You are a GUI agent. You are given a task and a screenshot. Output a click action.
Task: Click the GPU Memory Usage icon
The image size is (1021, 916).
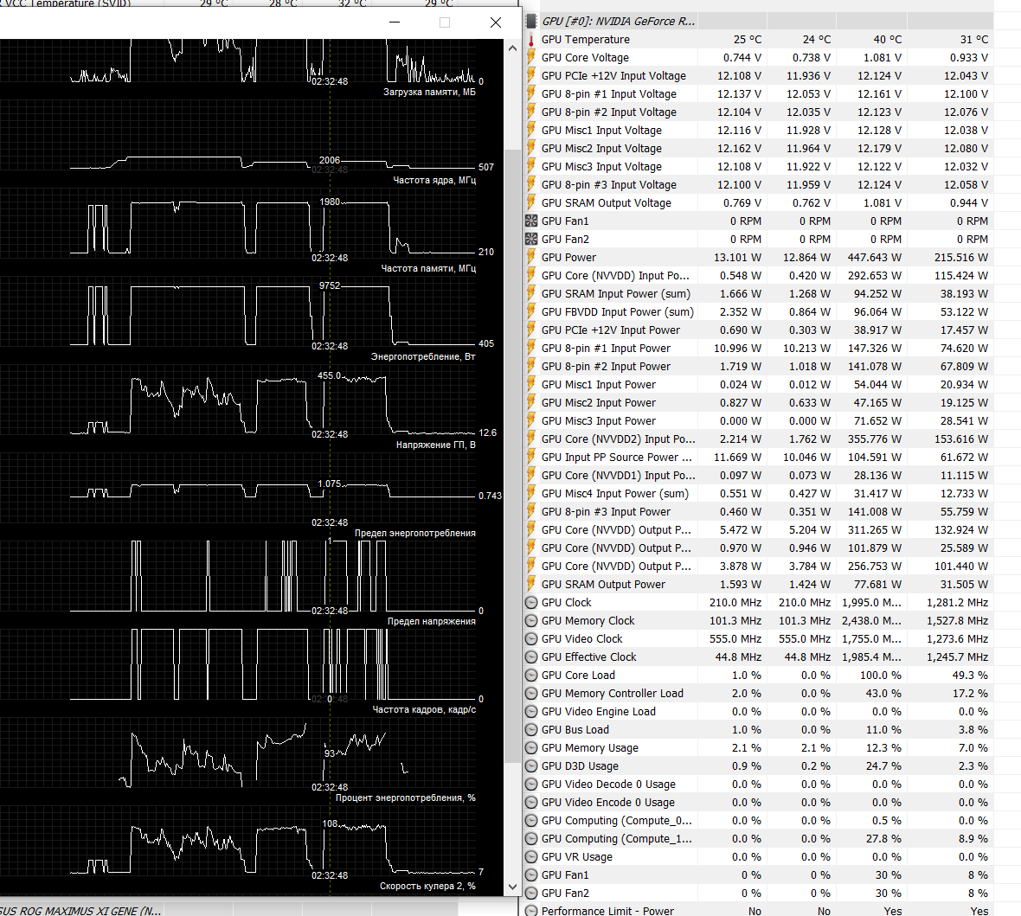click(530, 749)
